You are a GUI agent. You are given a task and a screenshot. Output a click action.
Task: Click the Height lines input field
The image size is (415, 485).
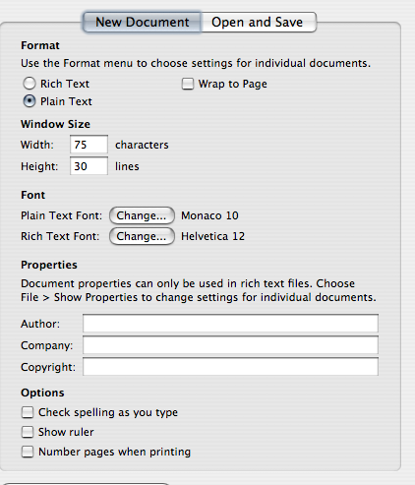click(89, 166)
